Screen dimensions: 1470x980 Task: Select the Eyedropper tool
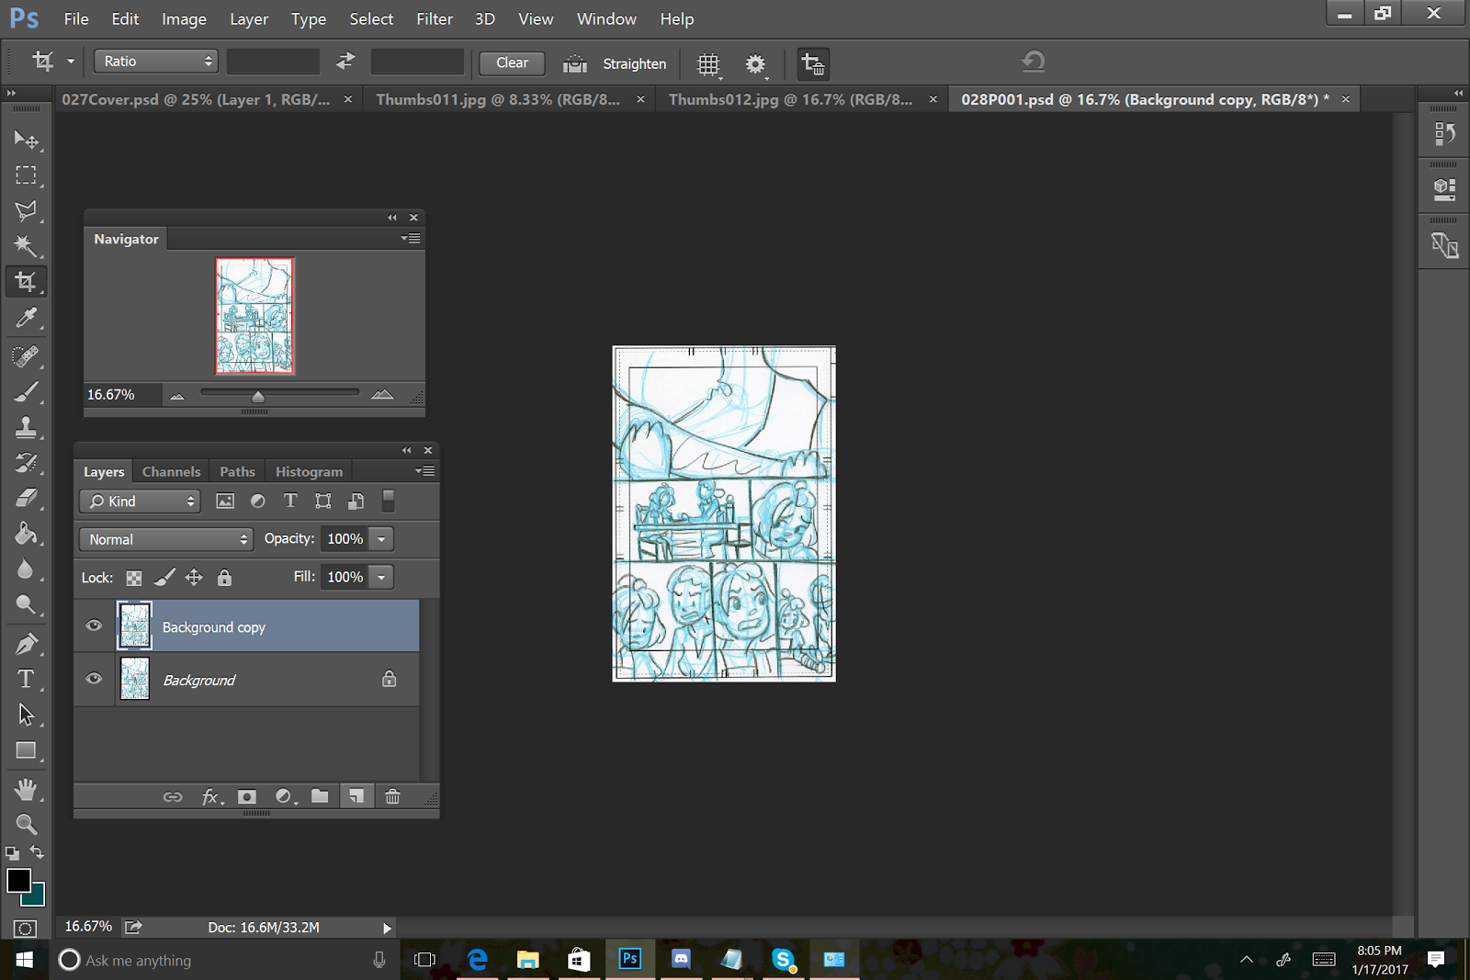(x=25, y=318)
